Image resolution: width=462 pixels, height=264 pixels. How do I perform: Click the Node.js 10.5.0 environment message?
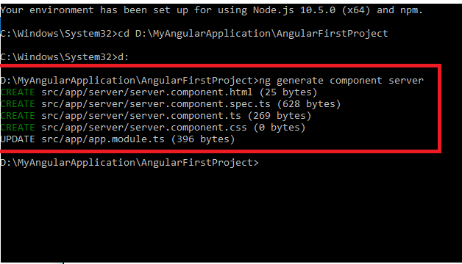pyautogui.click(x=212, y=10)
